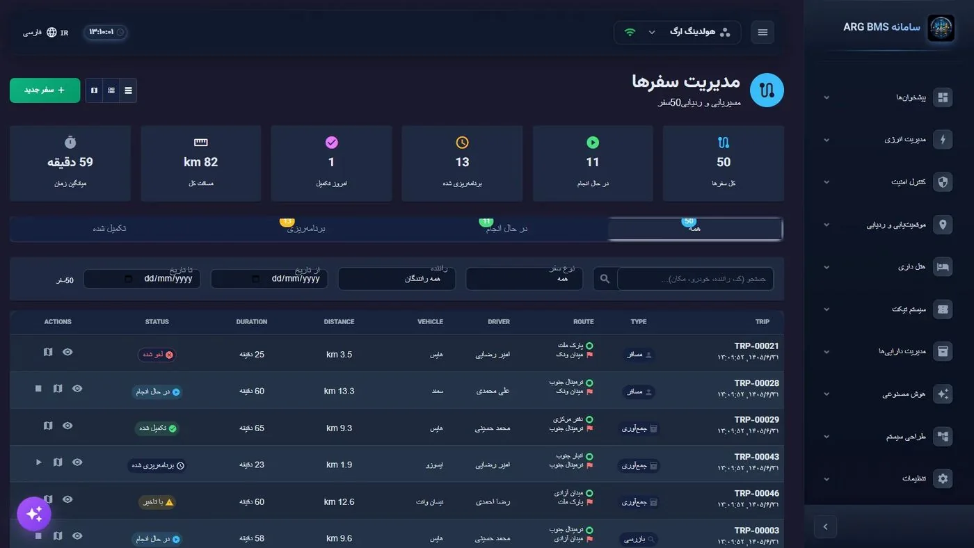This screenshot has width=974, height=548.
Task: Open the driver (راننده) filter dropdown
Action: (x=397, y=279)
